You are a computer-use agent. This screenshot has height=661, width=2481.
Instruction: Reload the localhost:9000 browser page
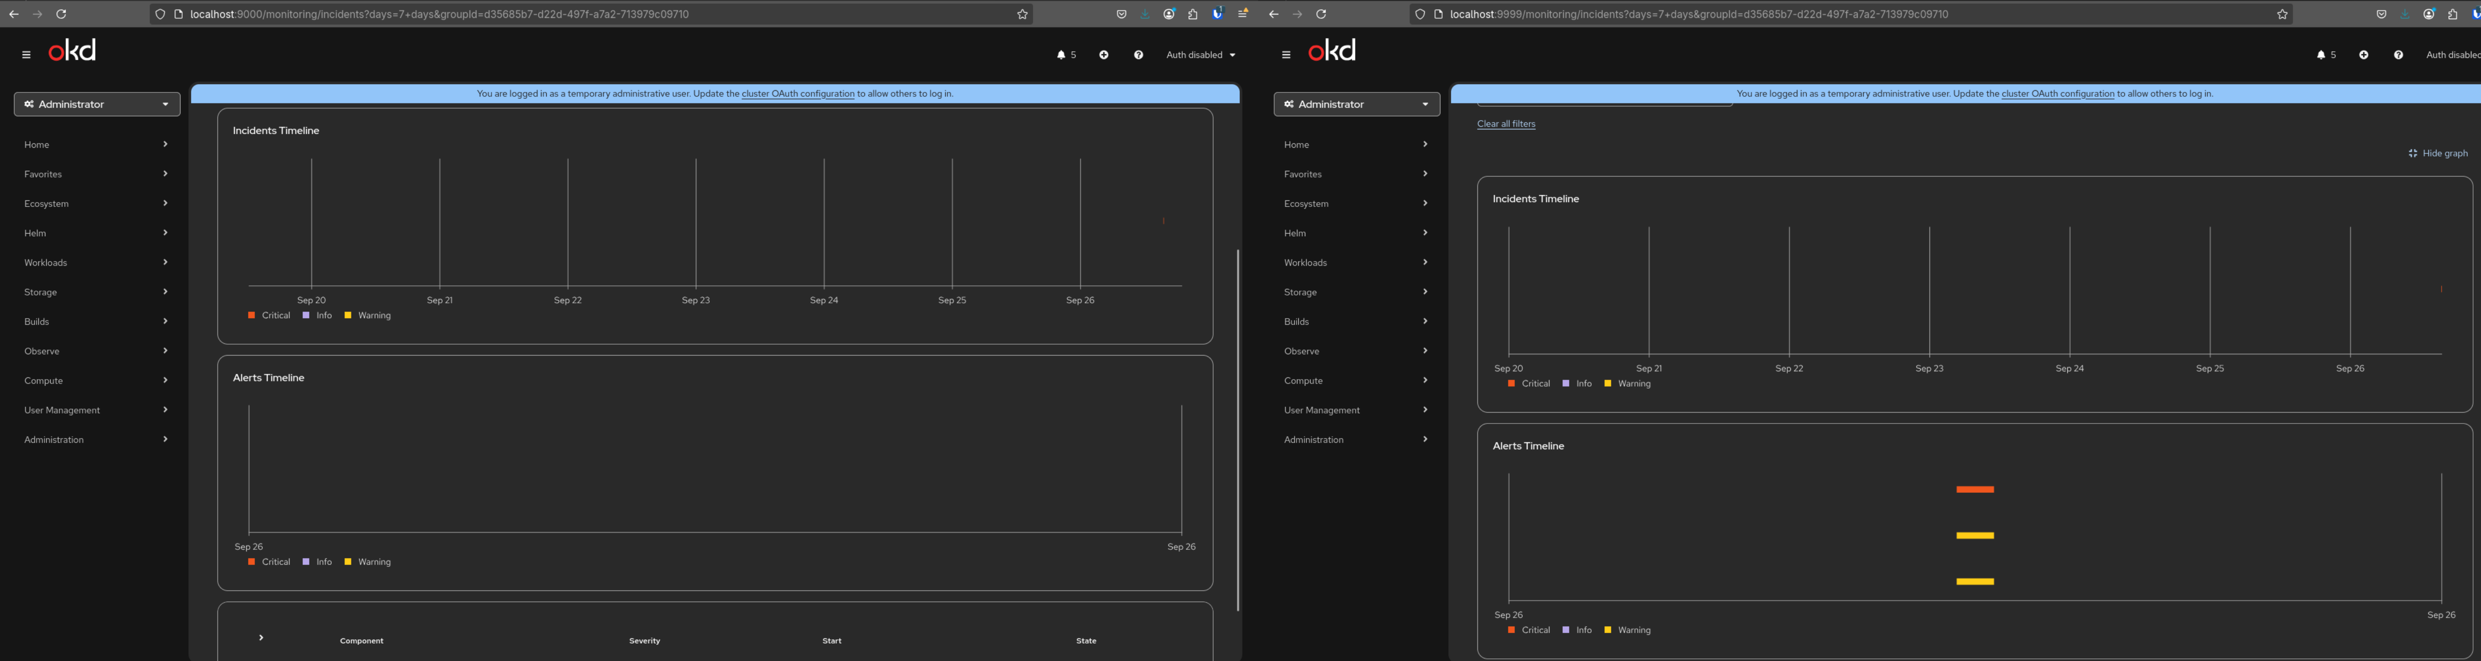click(61, 14)
